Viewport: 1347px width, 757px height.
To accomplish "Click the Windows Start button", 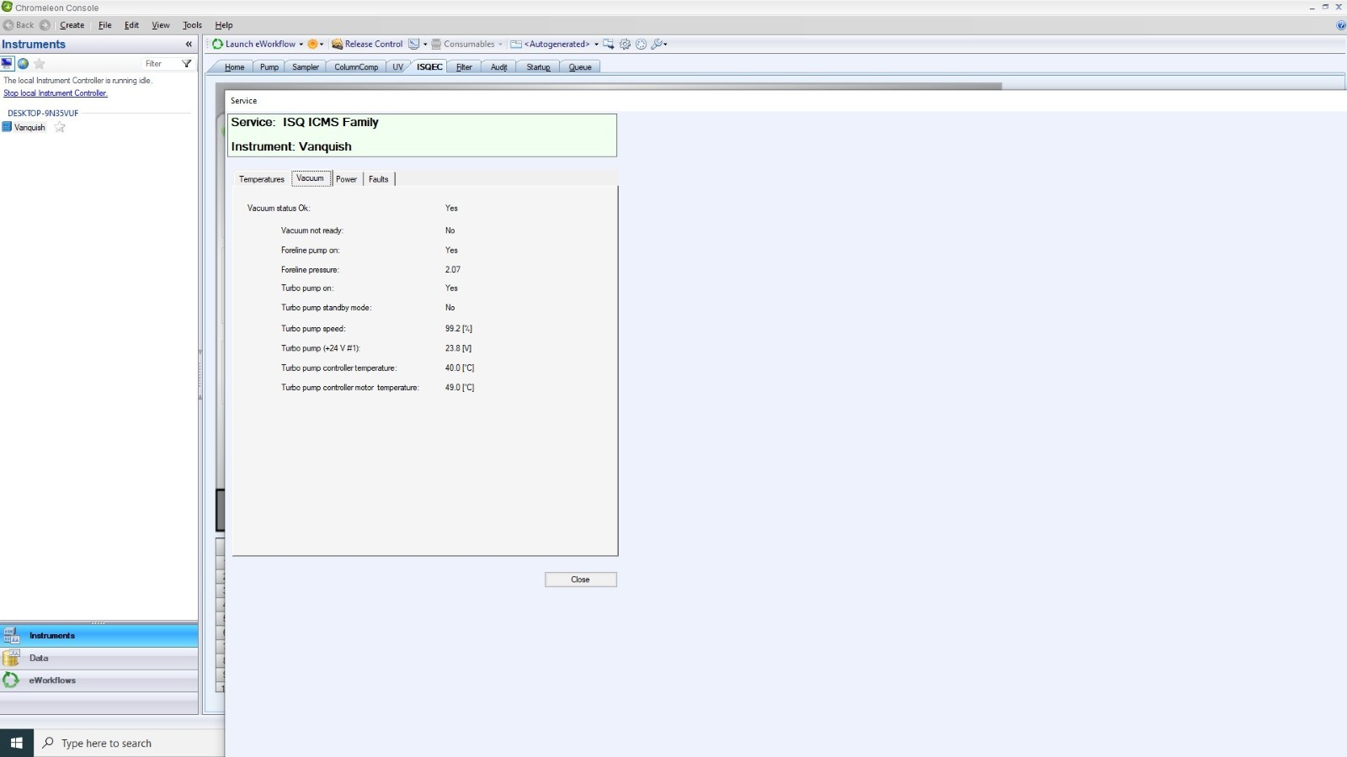I will [16, 743].
